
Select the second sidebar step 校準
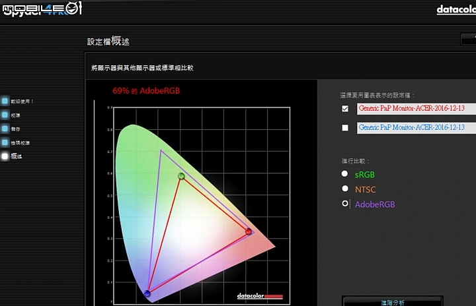pyautogui.click(x=5, y=115)
